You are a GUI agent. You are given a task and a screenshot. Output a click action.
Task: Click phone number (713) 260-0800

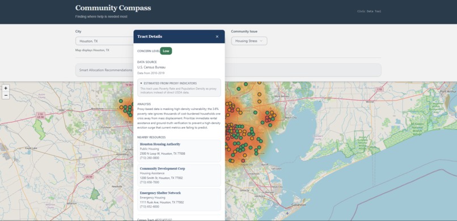[150, 158]
